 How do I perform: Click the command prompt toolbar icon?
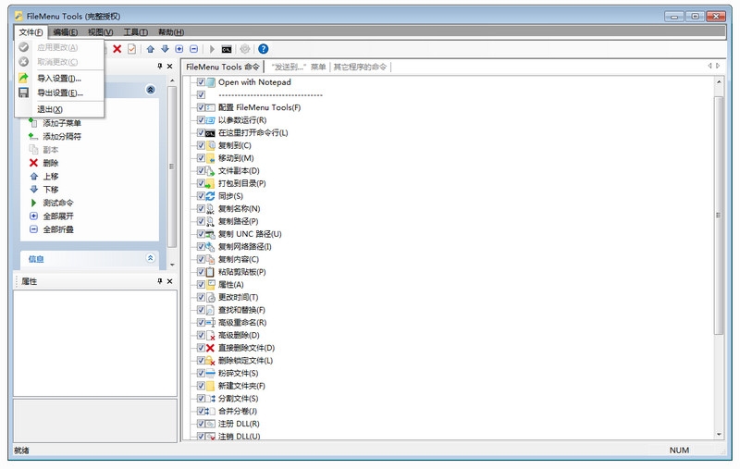coord(227,49)
